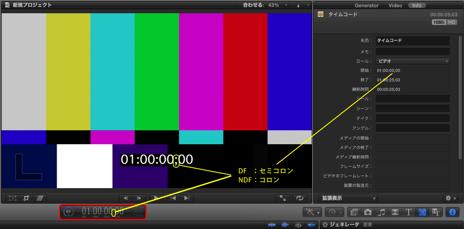The width and height of the screenshot is (464, 229).
Task: Show the Effects browser
Action: [x=354, y=212]
